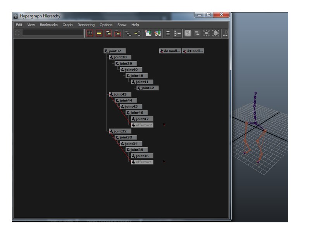Click the Create Bookmark icon
Image resolution: width=310 pixels, height=232 pixels.
(148, 33)
